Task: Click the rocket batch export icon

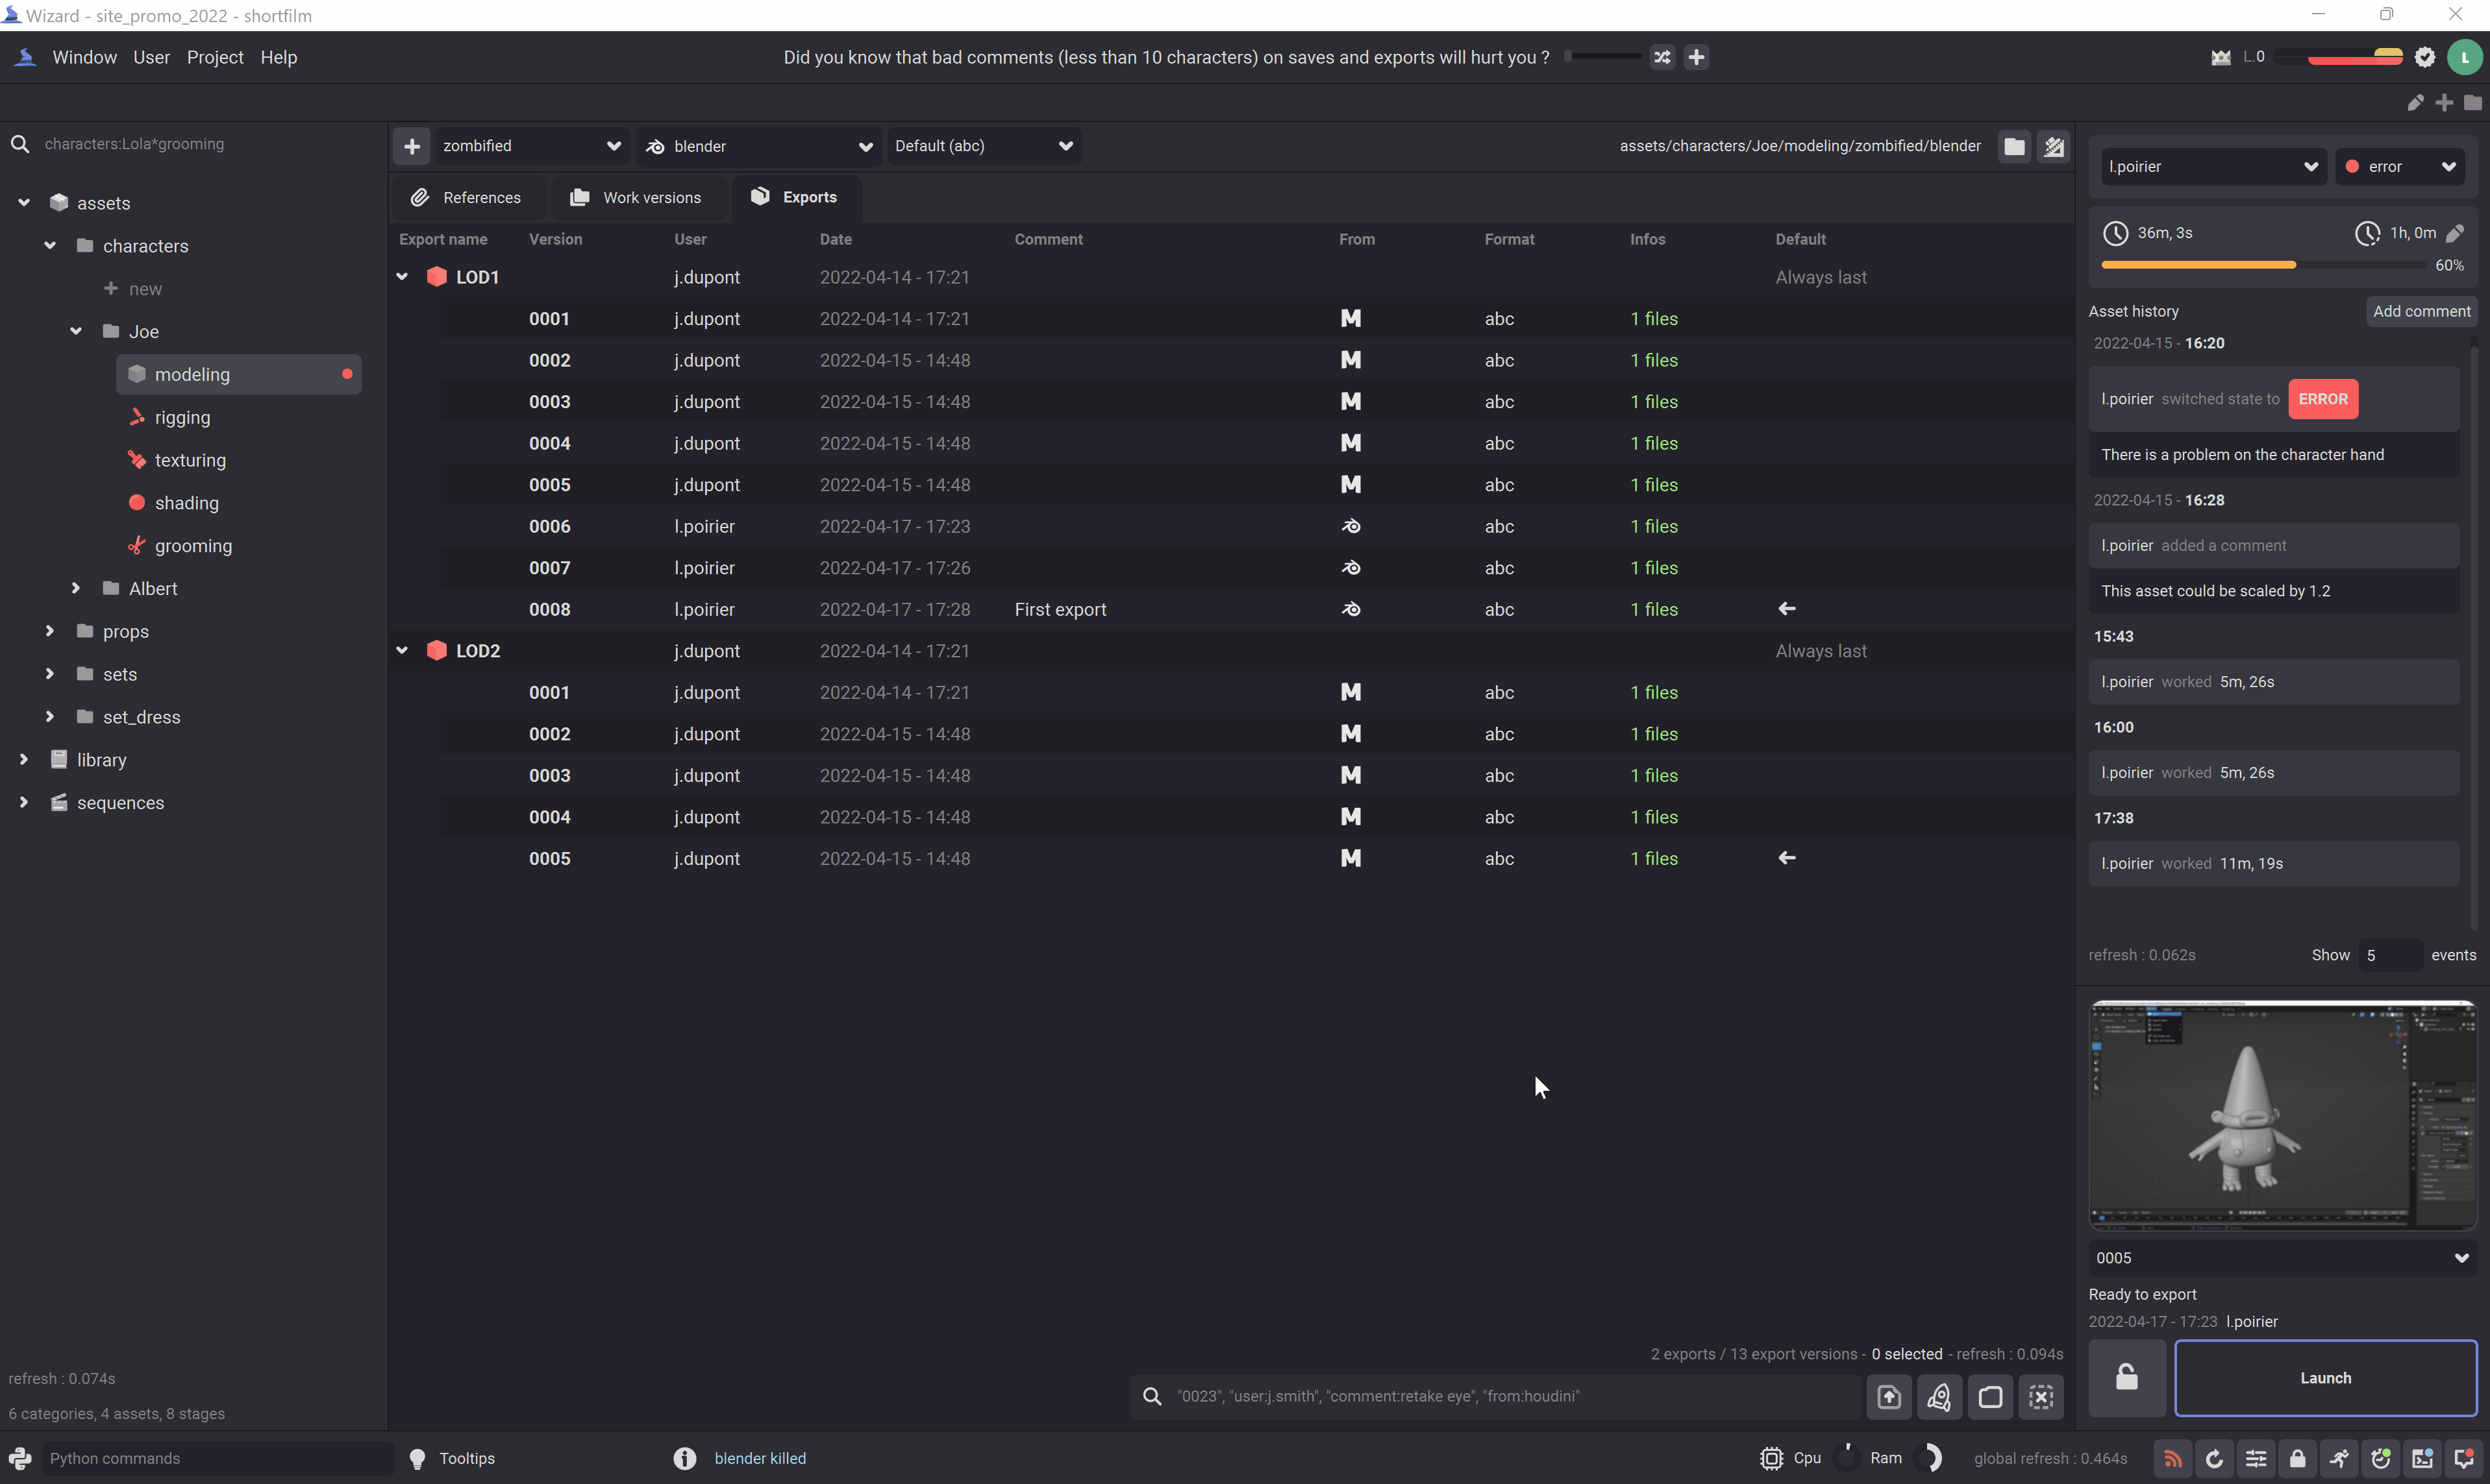Action: (x=1939, y=1397)
